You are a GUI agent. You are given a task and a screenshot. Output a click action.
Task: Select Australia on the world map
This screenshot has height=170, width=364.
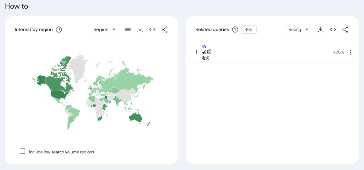click(x=135, y=117)
